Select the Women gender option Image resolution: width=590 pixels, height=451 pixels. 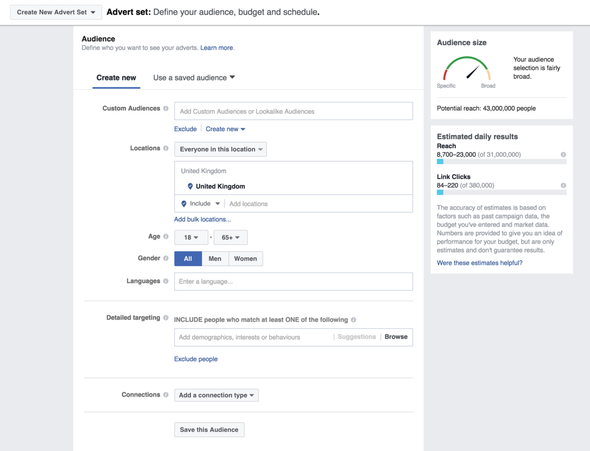pos(246,259)
